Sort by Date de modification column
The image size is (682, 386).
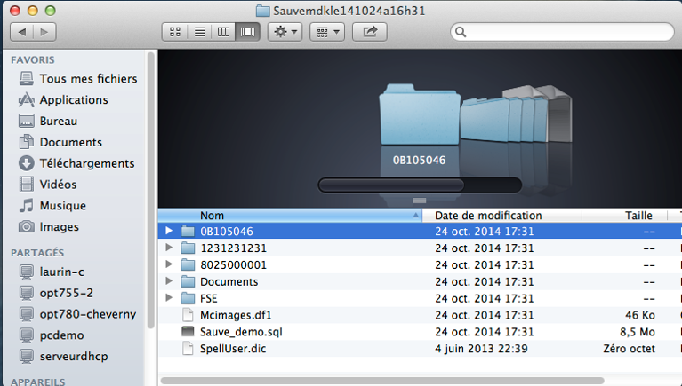tap(488, 216)
